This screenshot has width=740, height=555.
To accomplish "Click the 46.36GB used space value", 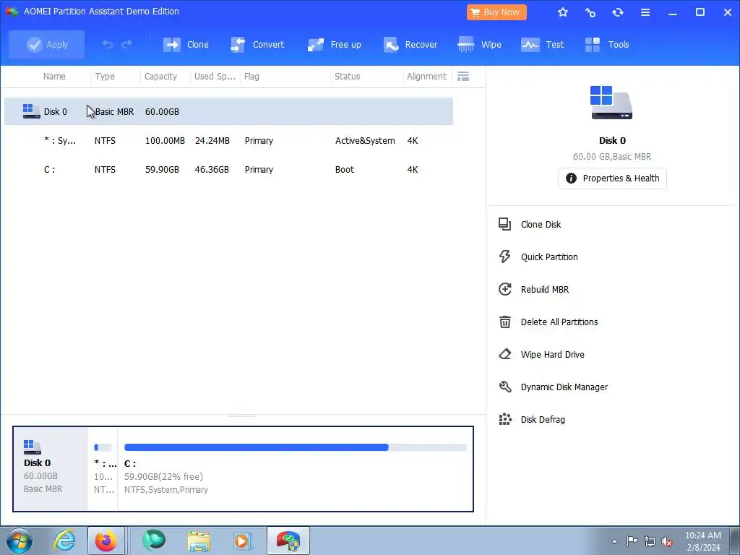I will click(x=212, y=169).
